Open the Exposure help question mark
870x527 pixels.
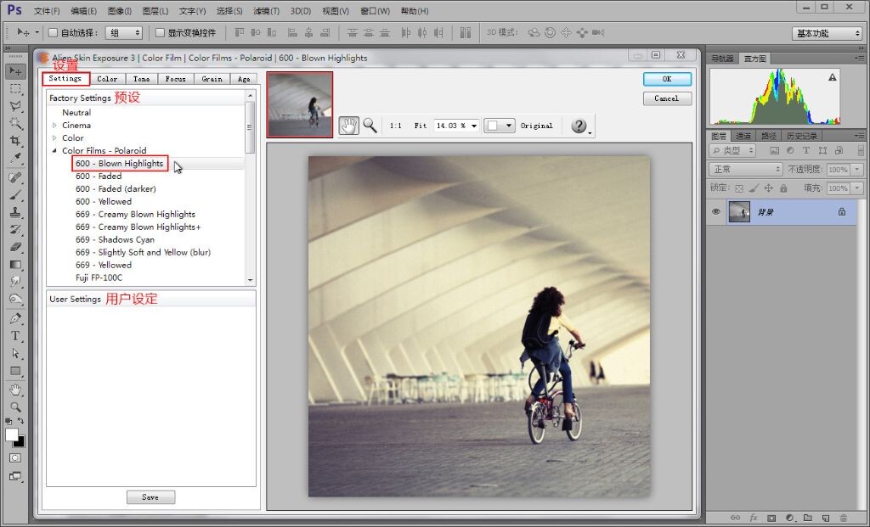point(579,126)
